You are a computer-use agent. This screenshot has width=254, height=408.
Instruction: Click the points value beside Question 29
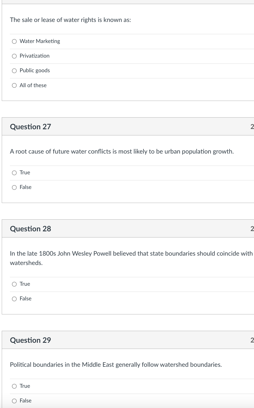click(x=252, y=340)
